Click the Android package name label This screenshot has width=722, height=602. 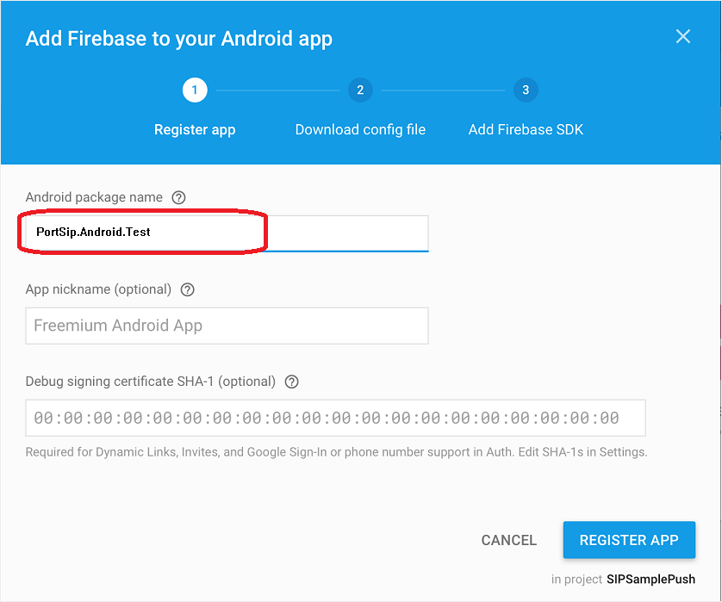click(x=94, y=197)
